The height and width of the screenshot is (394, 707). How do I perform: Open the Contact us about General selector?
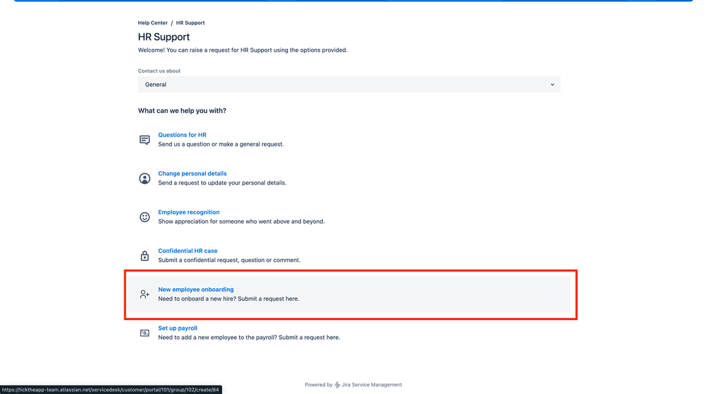click(x=348, y=85)
